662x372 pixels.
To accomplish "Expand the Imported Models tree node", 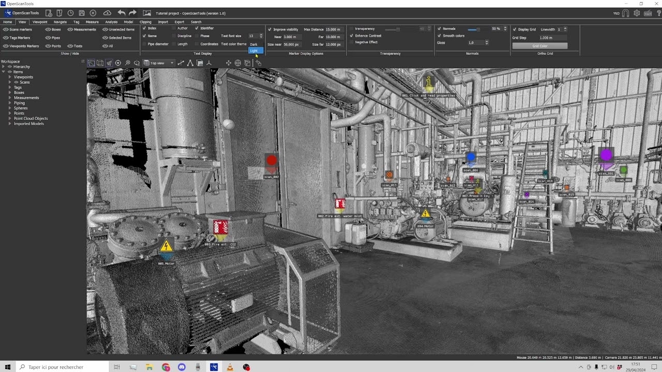I will tap(10, 123).
